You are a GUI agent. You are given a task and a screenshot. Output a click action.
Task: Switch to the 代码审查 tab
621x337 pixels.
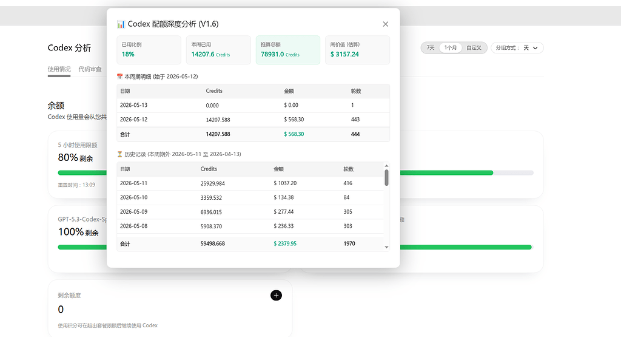[90, 69]
